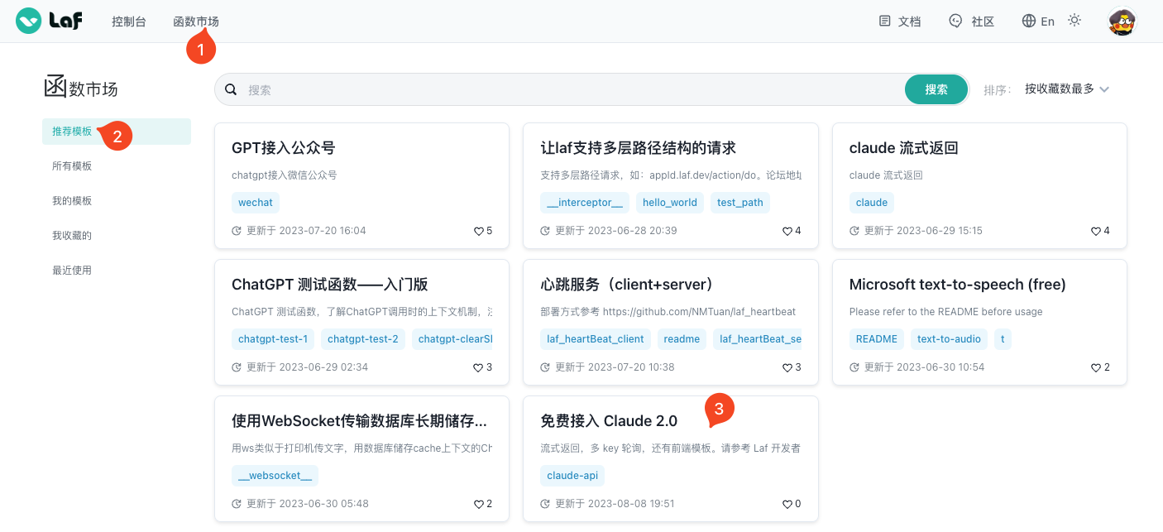The image size is (1163, 532).
Task: Go to 控制台 in top navigation
Action: tap(129, 22)
